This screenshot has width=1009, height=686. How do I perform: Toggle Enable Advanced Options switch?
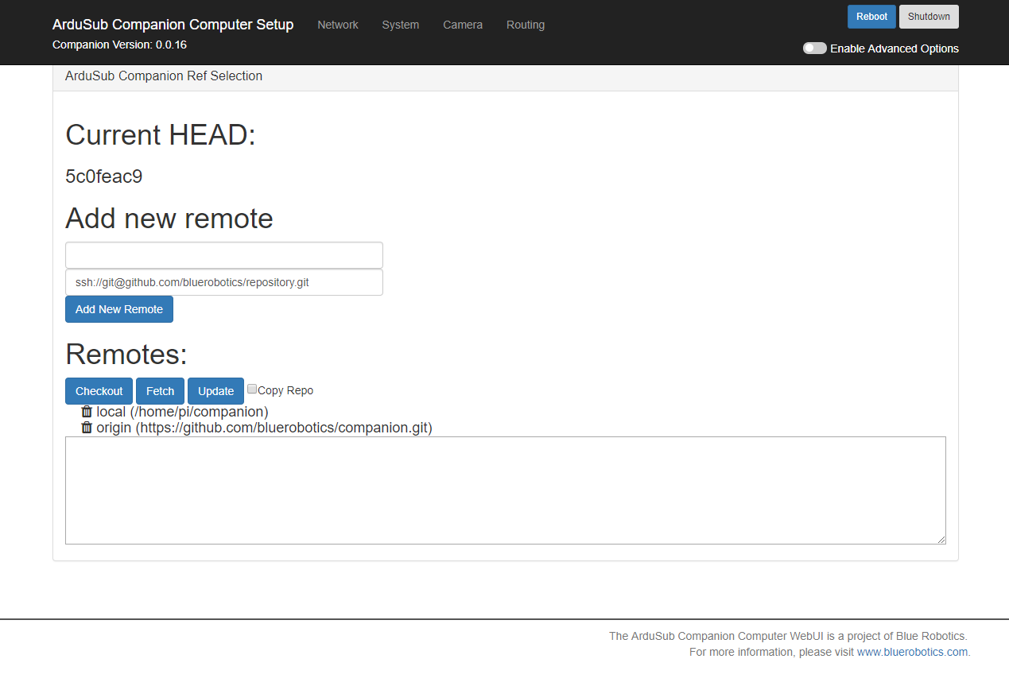(814, 48)
